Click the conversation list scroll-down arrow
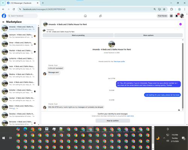188x150 pixels. click(38, 124)
